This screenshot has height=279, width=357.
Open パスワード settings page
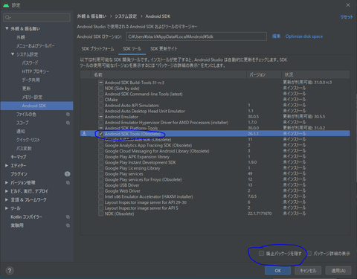pos(30,63)
